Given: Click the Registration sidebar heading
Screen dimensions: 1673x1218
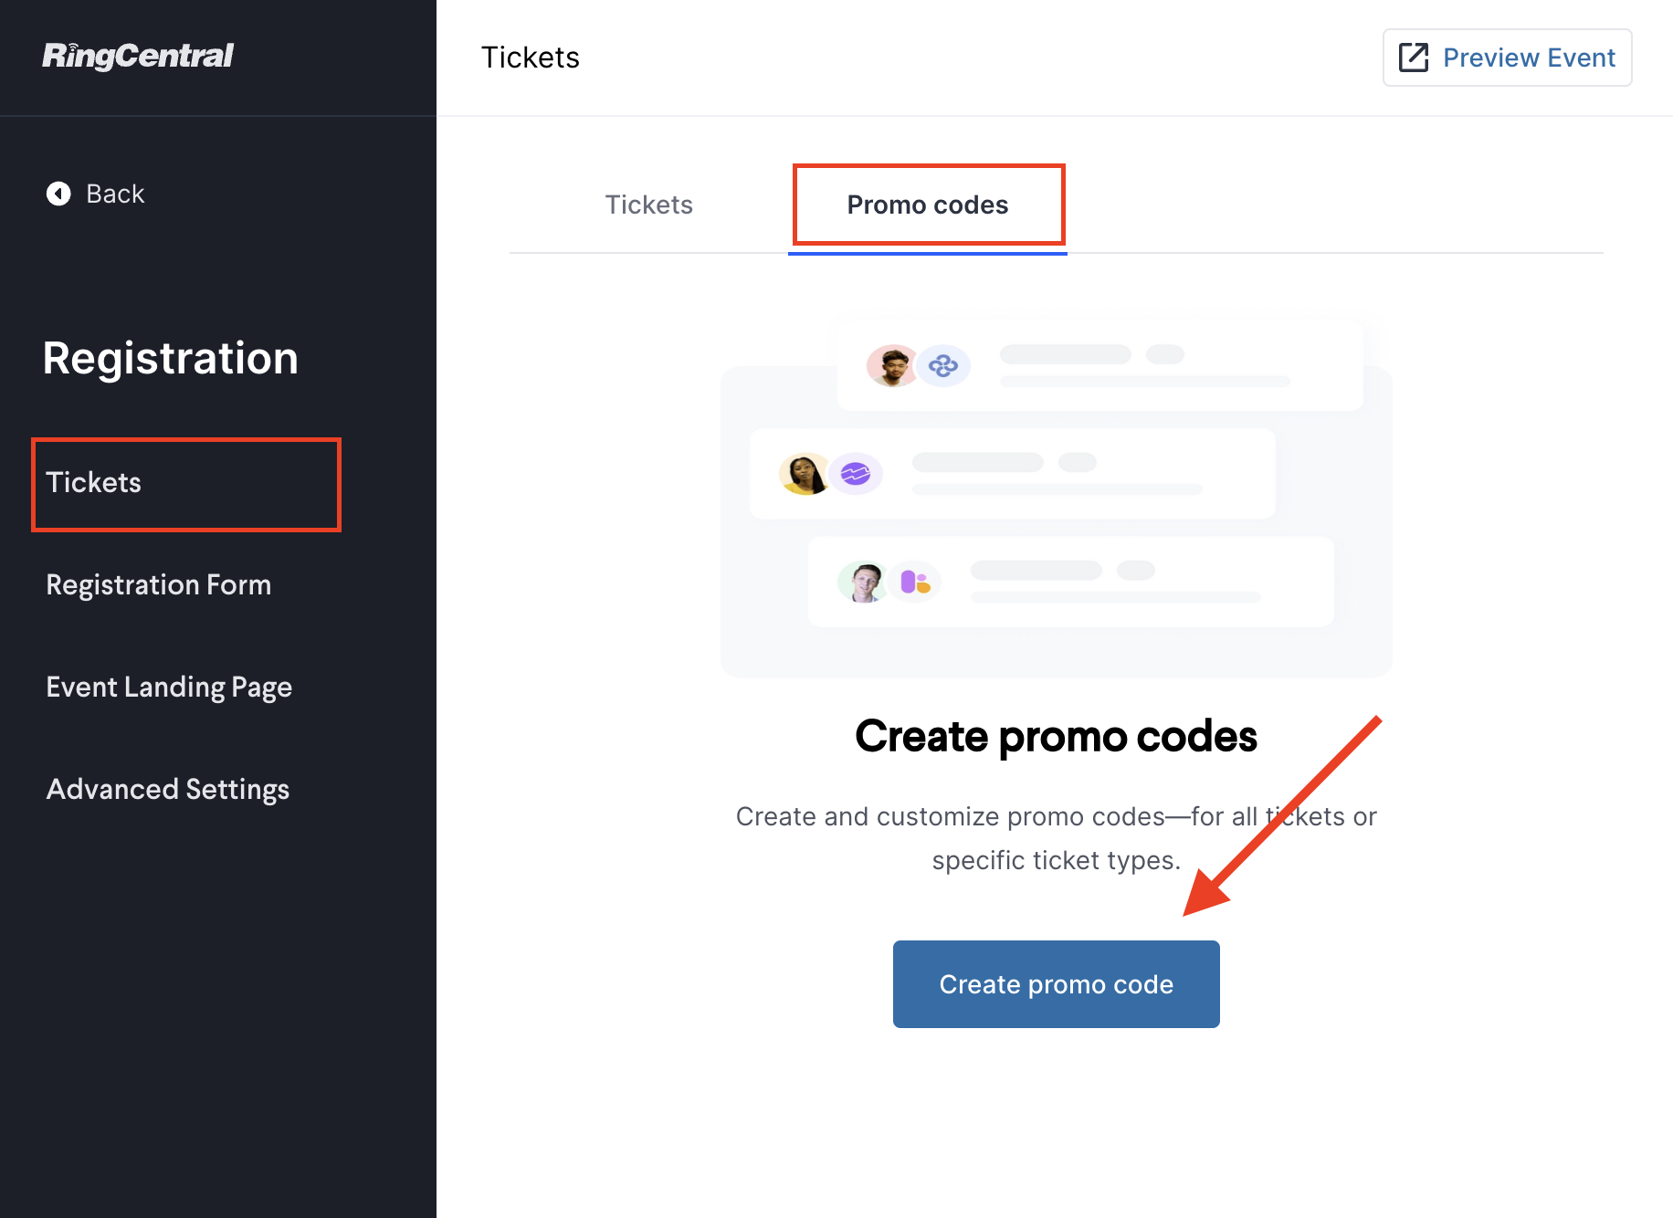Looking at the screenshot, I should click(171, 358).
